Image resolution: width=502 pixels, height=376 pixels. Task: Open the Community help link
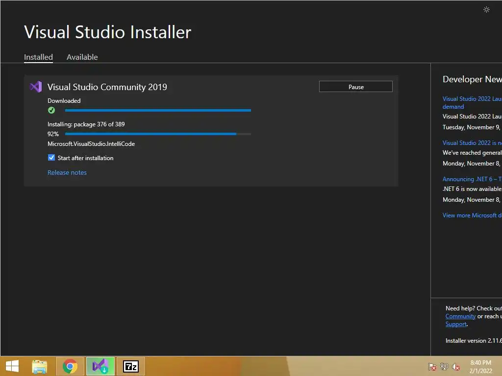tap(460, 316)
